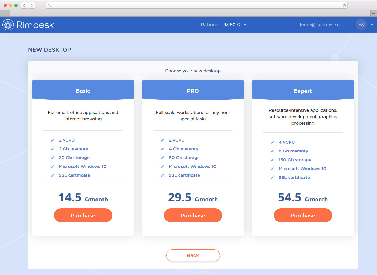Viewport: 377px width, 275px height.
Task: Click into the browser address bar
Action: pyautogui.click(x=196, y=5)
